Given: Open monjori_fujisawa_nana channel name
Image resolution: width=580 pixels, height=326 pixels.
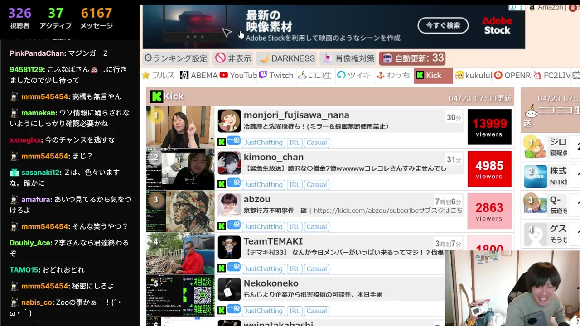Looking at the screenshot, I should pyautogui.click(x=296, y=115).
